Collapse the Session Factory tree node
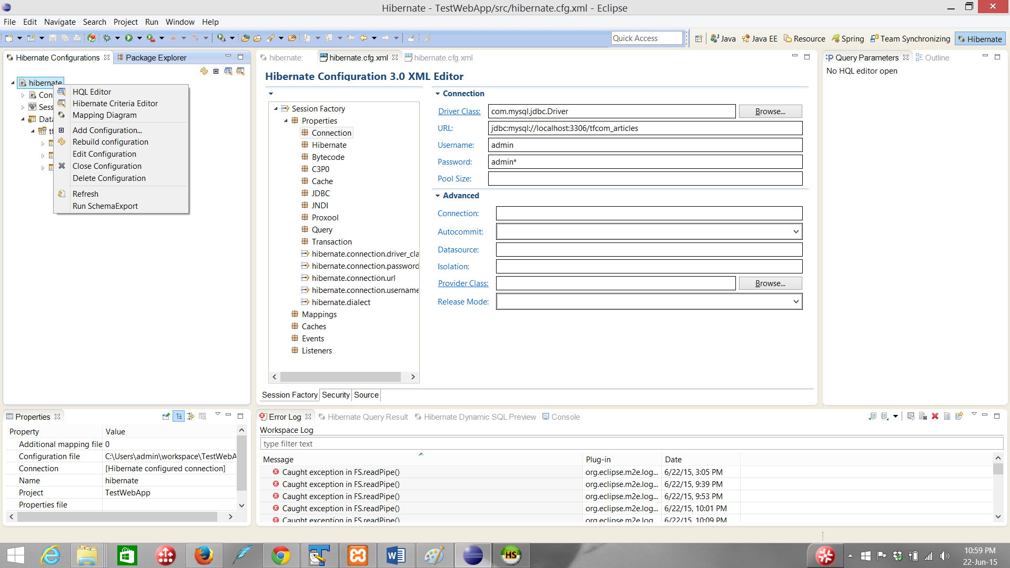This screenshot has width=1010, height=568. tap(276, 109)
